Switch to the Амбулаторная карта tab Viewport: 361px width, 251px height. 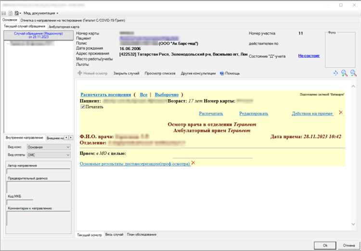tap(64, 27)
